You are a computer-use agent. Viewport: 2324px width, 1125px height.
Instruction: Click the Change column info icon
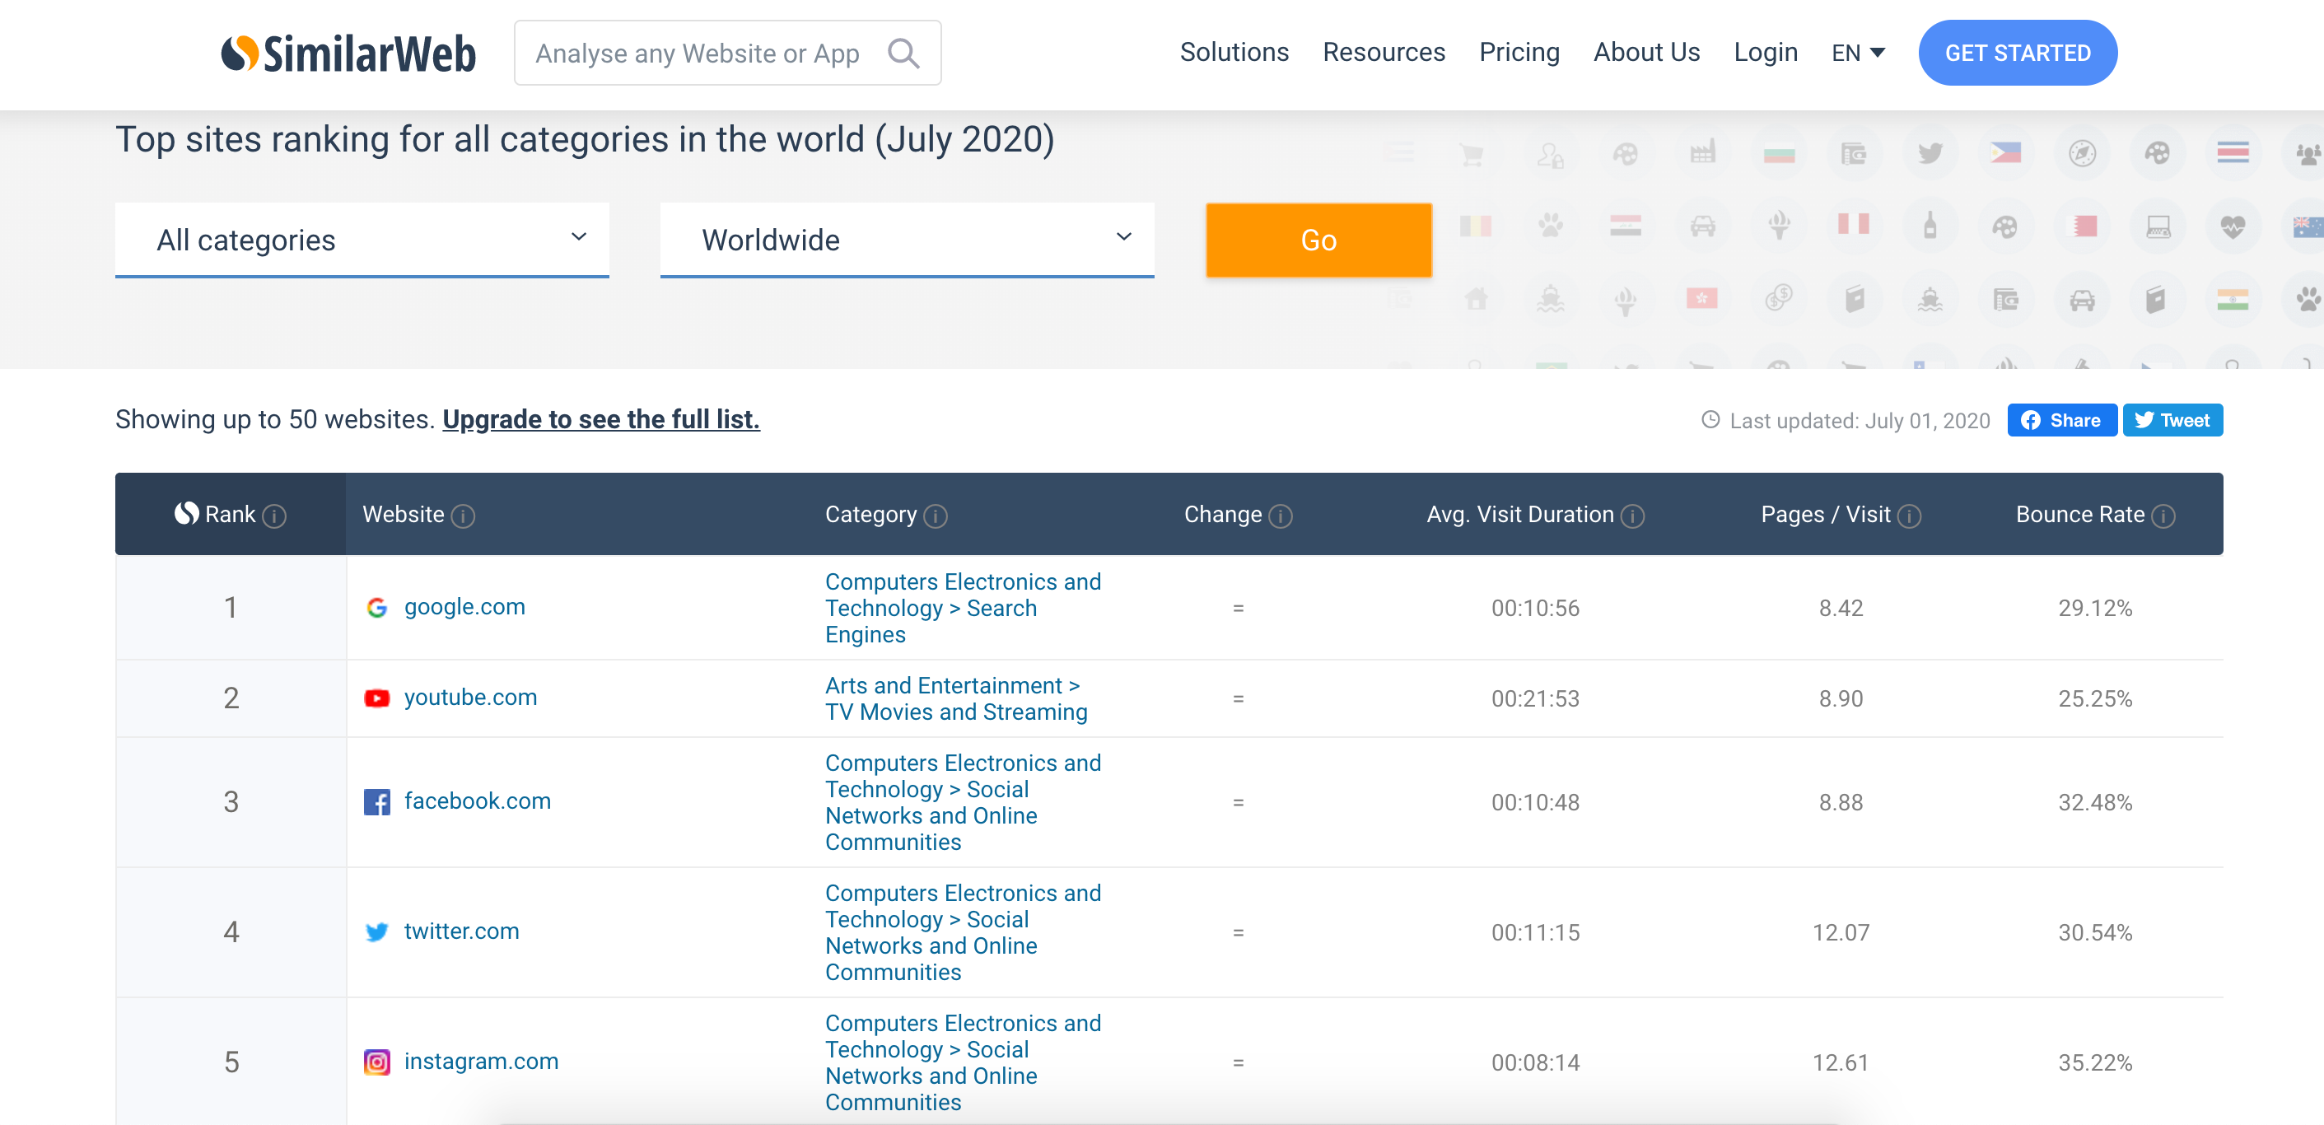[x=1281, y=516]
